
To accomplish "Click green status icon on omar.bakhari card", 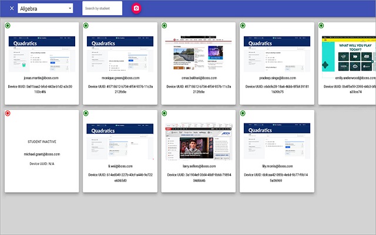I will pos(164,26).
